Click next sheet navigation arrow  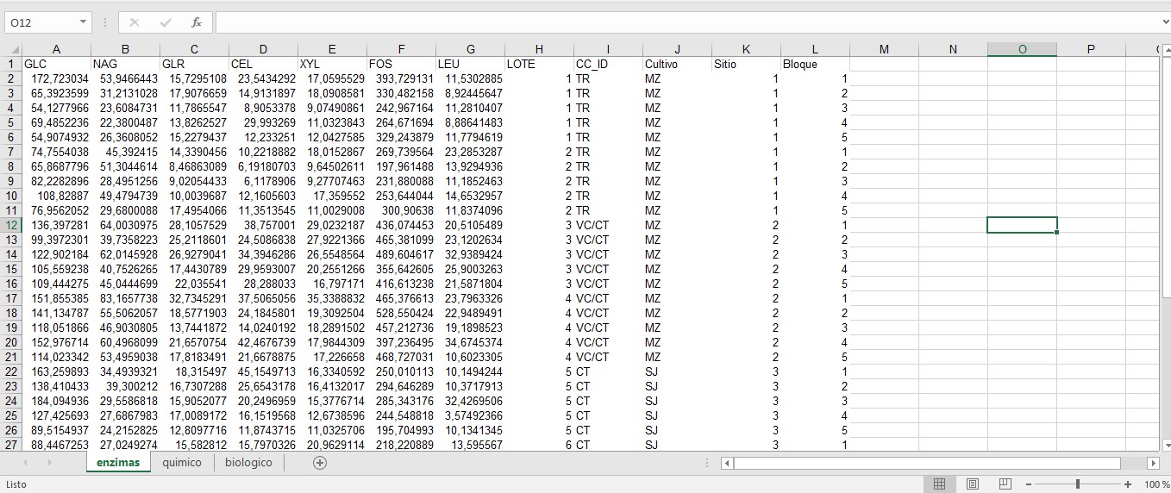coord(49,463)
